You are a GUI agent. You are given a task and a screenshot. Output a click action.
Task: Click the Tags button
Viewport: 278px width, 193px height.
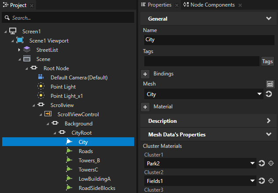click(x=267, y=61)
